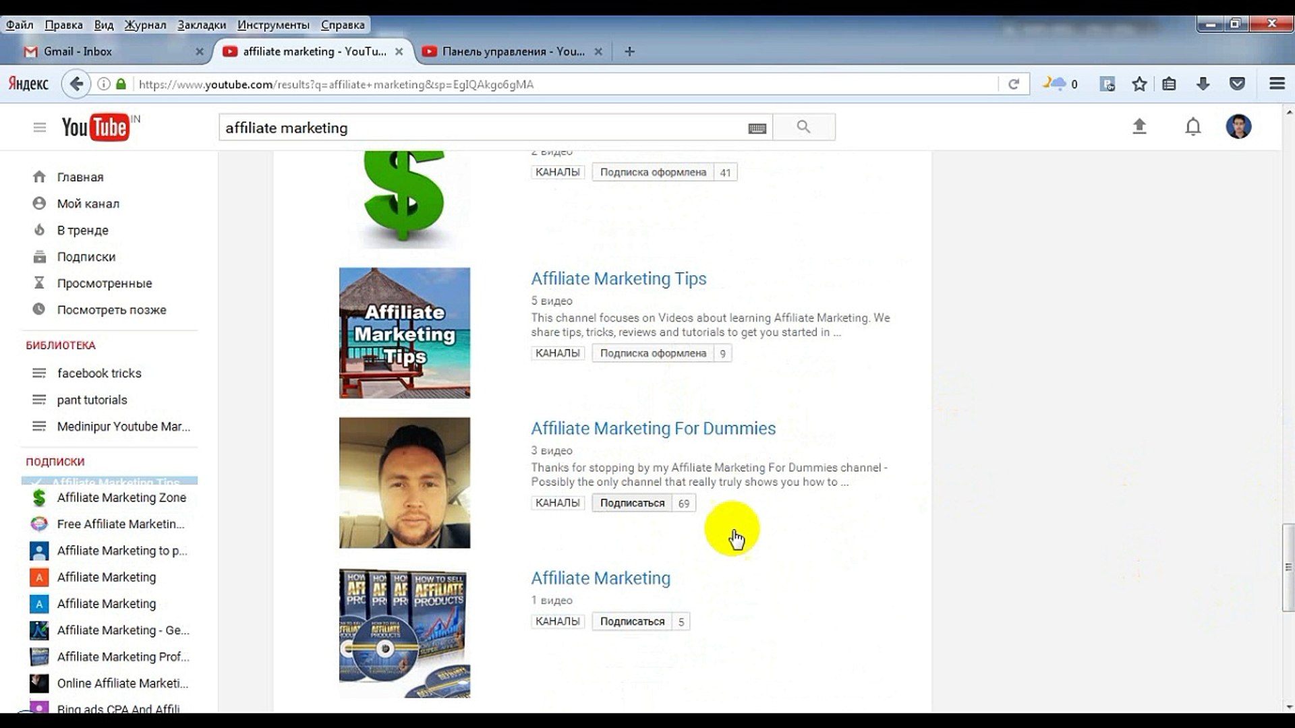The image size is (1295, 728).
Task: Open the on-screen keyboard icon in search bar
Action: (x=757, y=127)
